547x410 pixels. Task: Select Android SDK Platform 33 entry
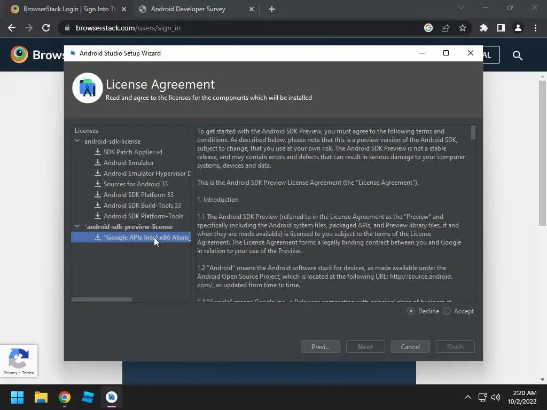tap(138, 194)
